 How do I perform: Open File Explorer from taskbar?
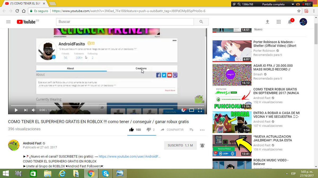click(x=48, y=174)
